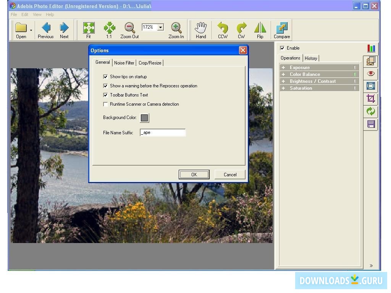Open the dropdown arrow beside Open
The width and height of the screenshot is (391, 293).
31,30
